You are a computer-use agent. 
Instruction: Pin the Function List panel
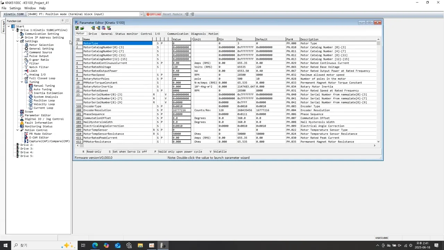(62, 21)
